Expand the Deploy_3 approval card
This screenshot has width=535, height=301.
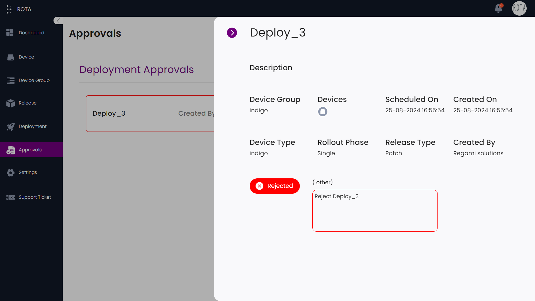(109, 113)
